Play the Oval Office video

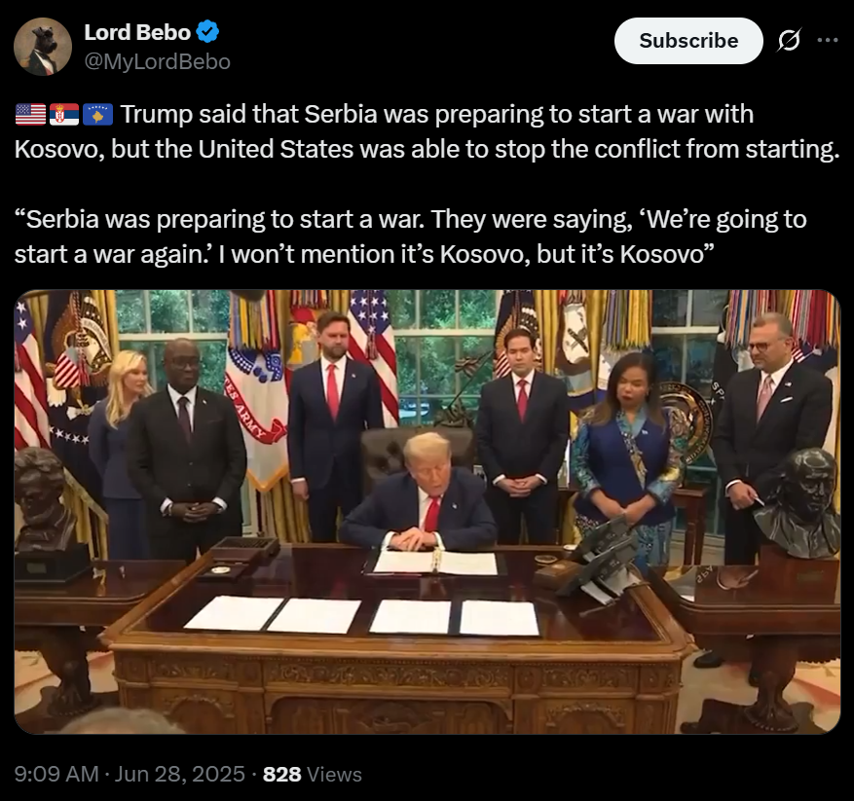(x=427, y=512)
